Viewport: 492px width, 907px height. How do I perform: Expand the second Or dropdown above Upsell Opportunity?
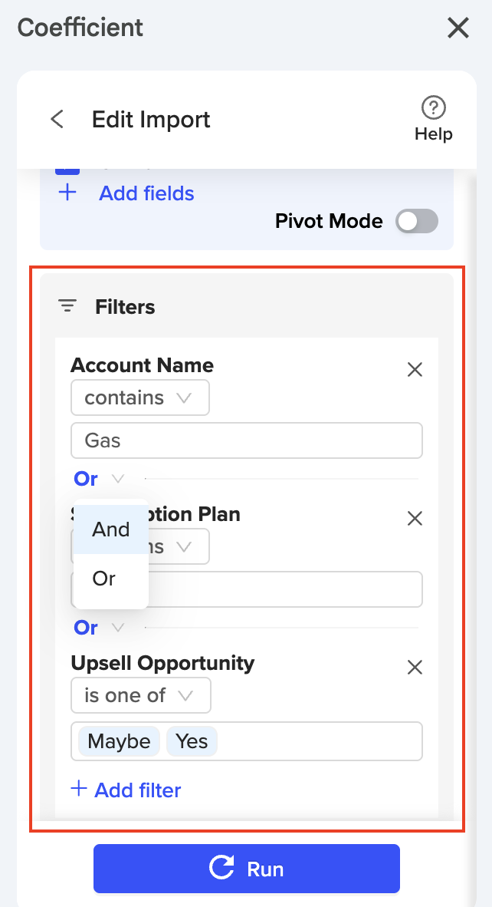click(98, 628)
